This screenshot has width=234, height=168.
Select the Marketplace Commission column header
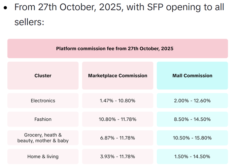(x=118, y=76)
